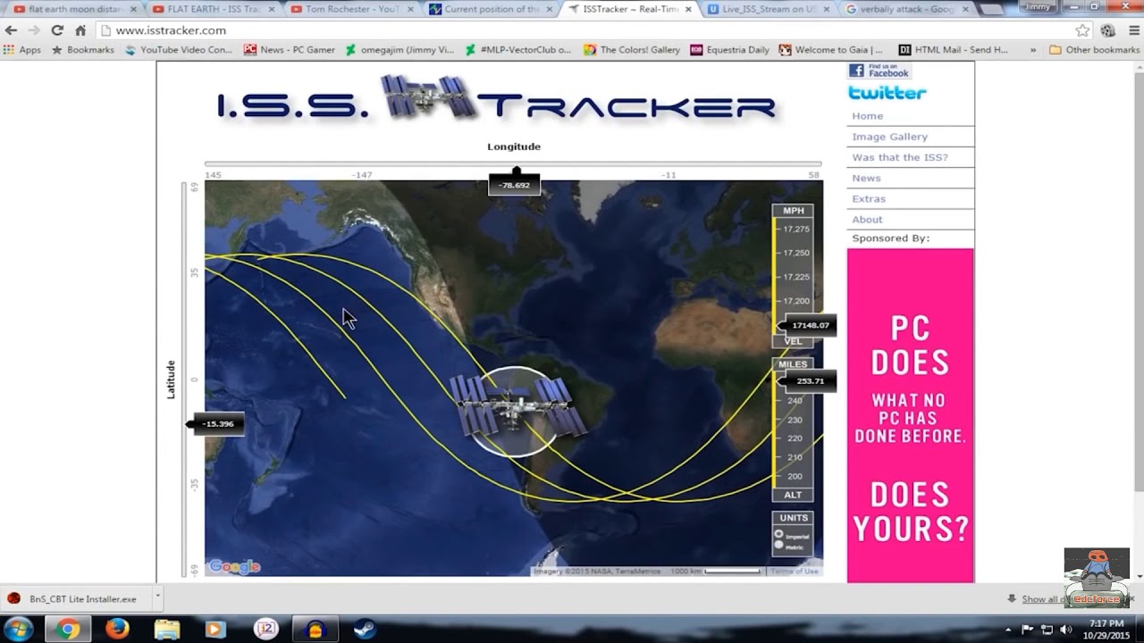The width and height of the screenshot is (1144, 643).
Task: Click the Google logo on the map
Action: 234,566
